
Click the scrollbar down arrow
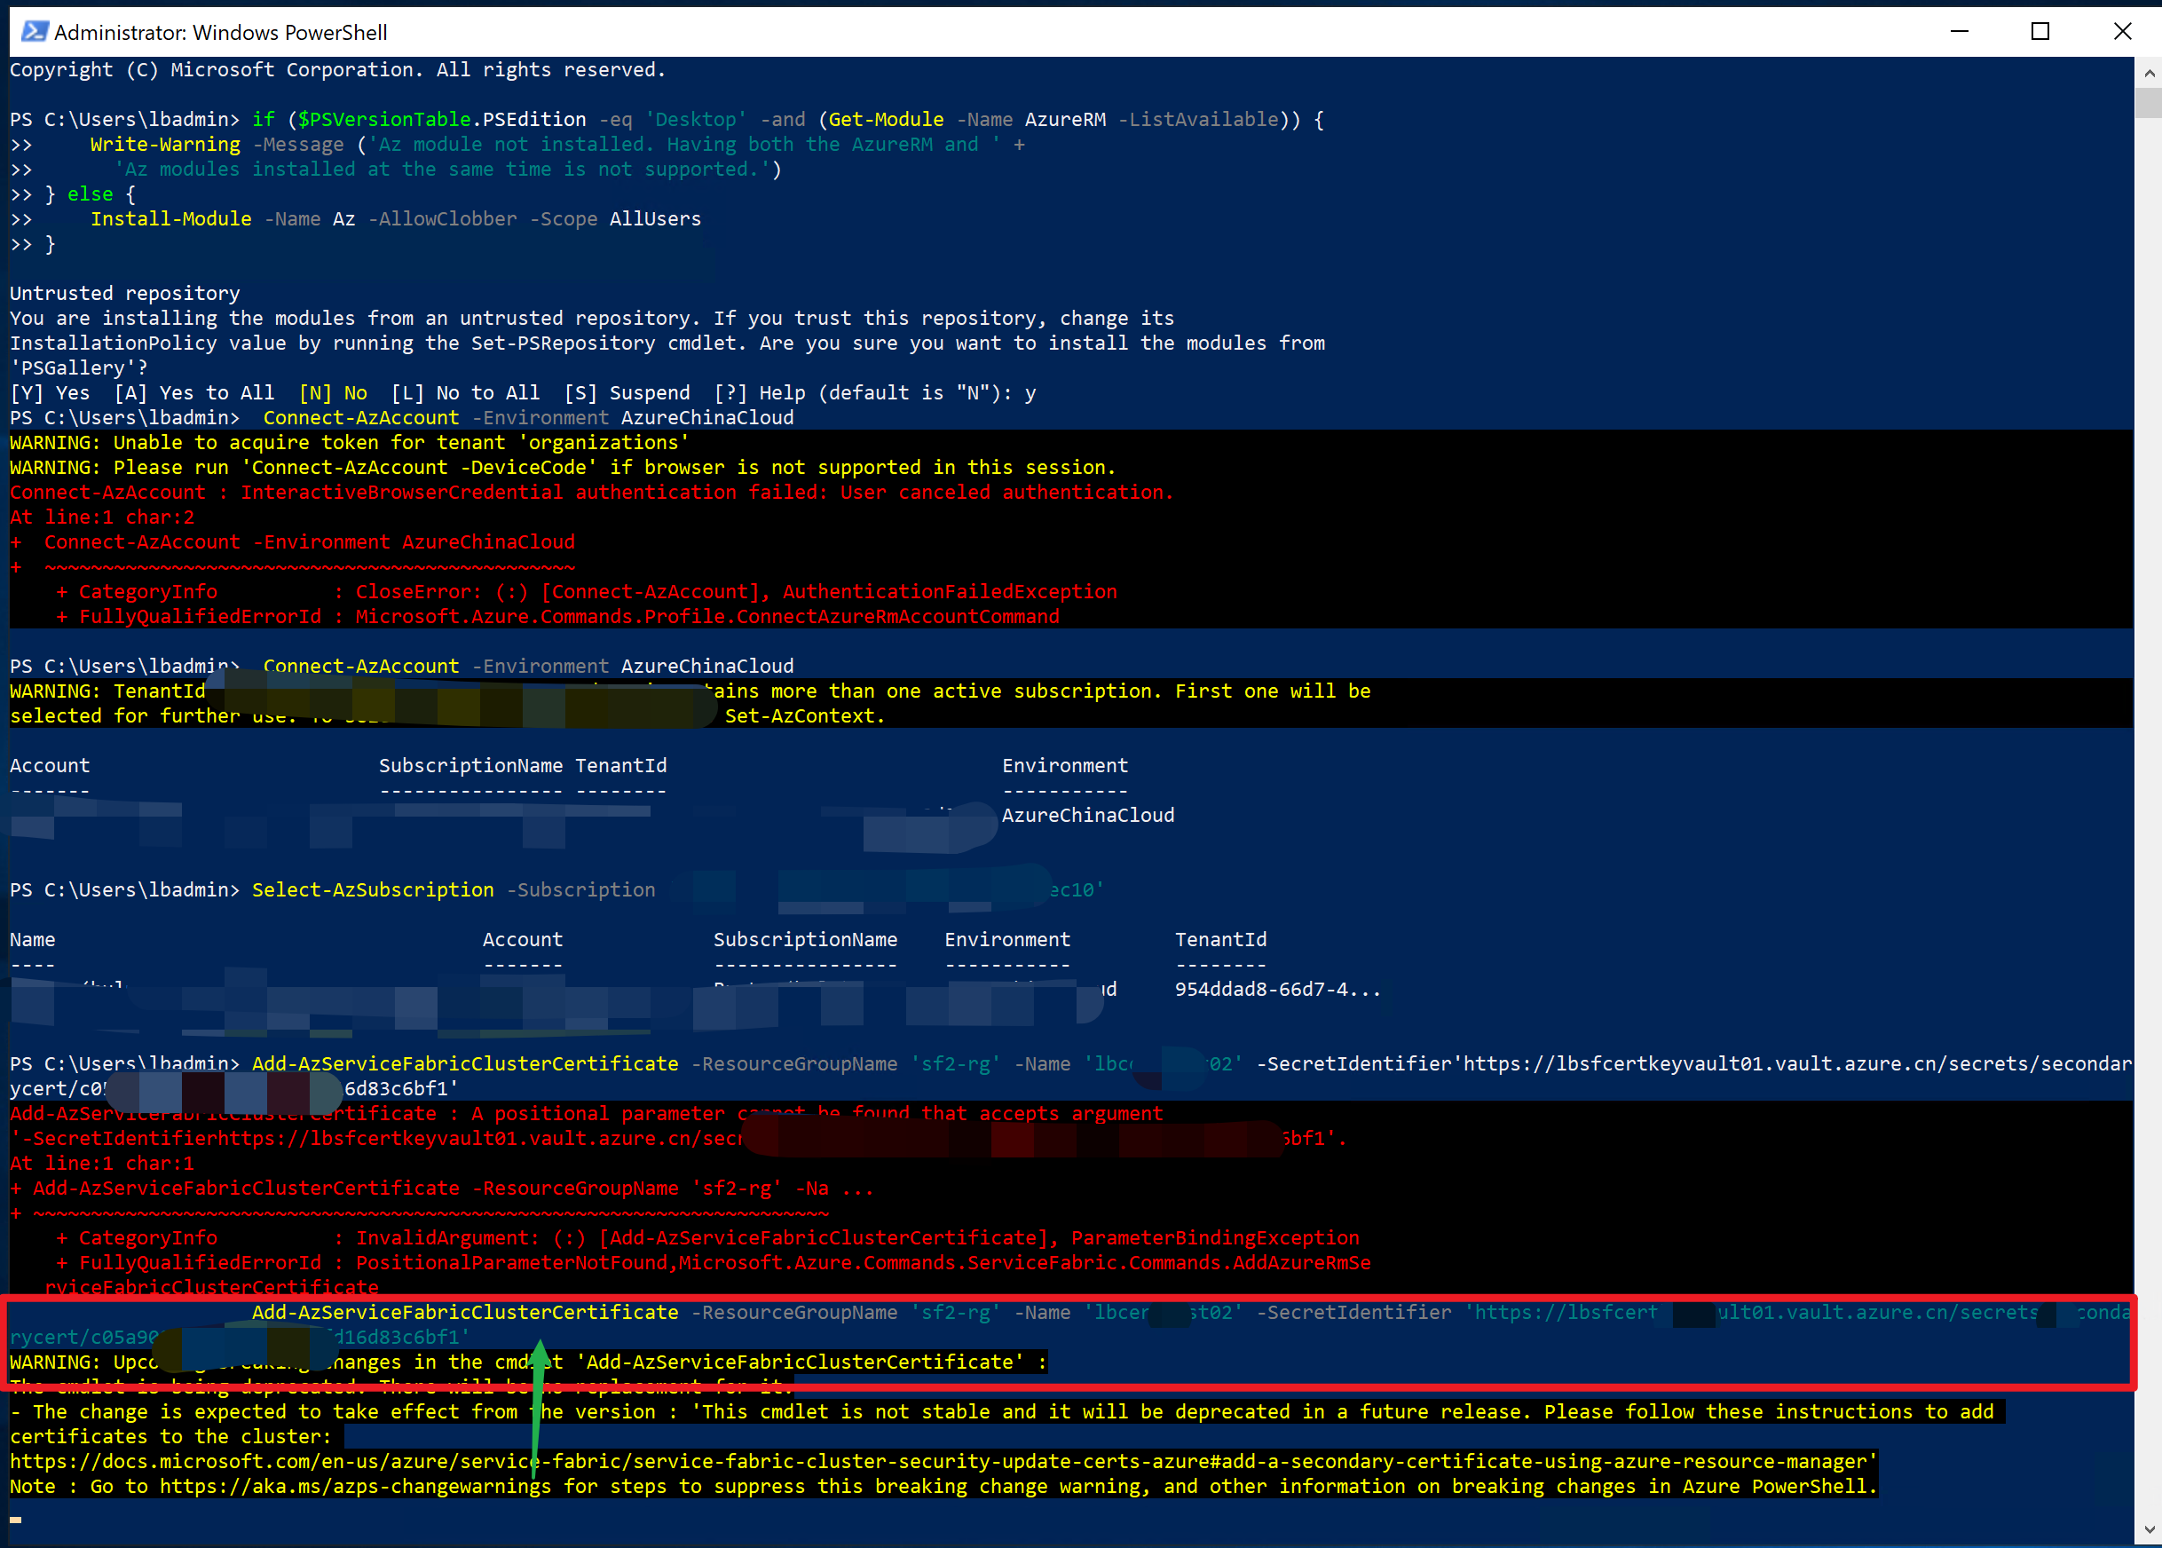(2149, 1530)
